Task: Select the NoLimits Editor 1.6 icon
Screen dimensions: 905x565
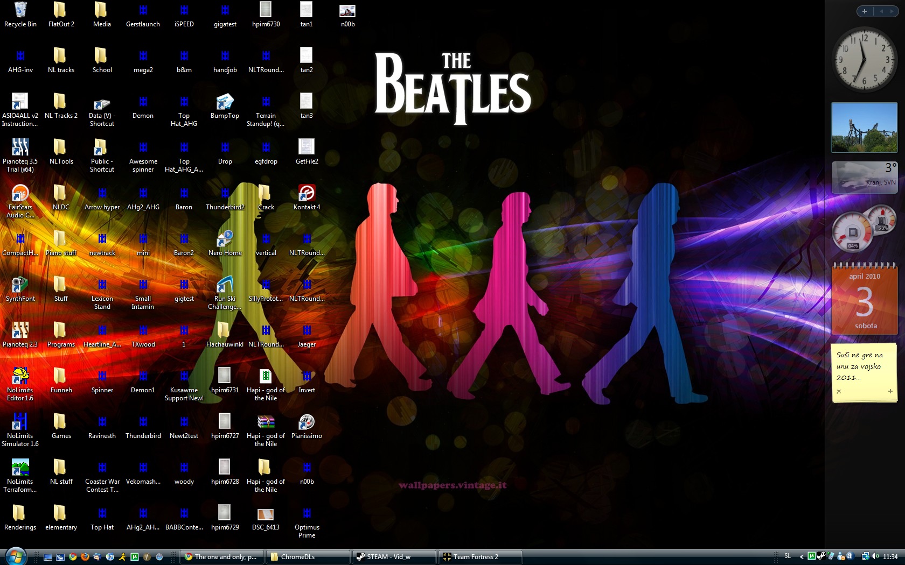Action: [x=20, y=384]
